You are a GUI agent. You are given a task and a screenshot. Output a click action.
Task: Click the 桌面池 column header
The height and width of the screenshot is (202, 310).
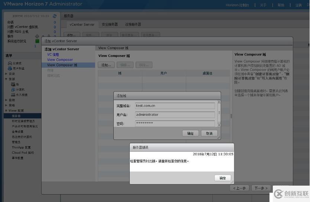coord(207,73)
